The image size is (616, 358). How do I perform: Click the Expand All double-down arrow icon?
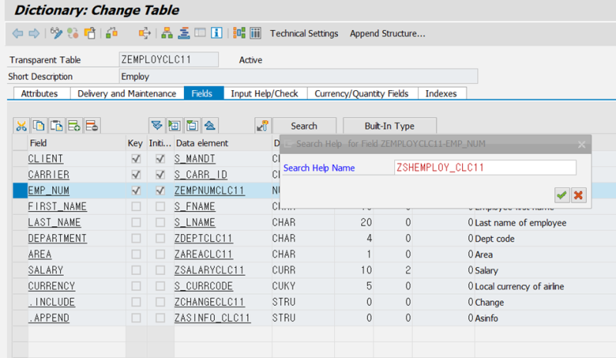pyautogui.click(x=157, y=125)
